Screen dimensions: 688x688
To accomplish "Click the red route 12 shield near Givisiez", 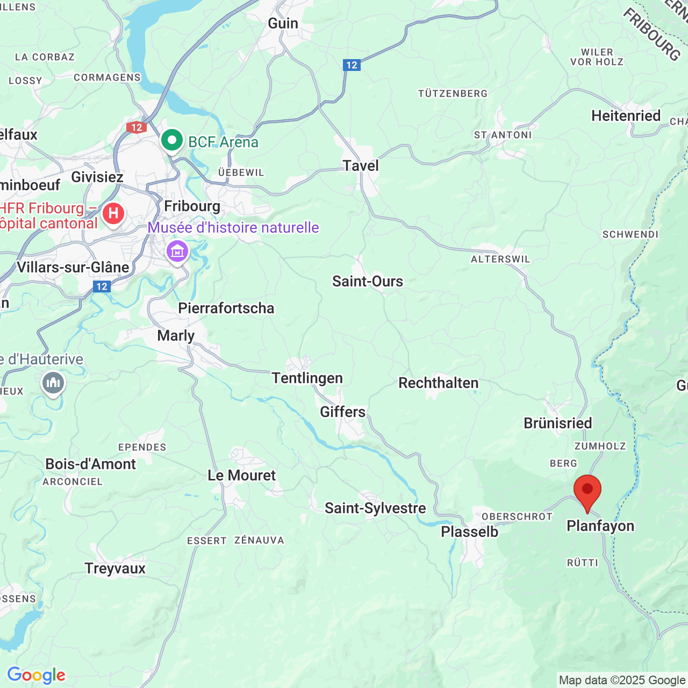I will pyautogui.click(x=137, y=127).
